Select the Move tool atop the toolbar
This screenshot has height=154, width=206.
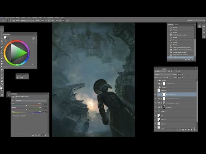click(x=2, y=30)
